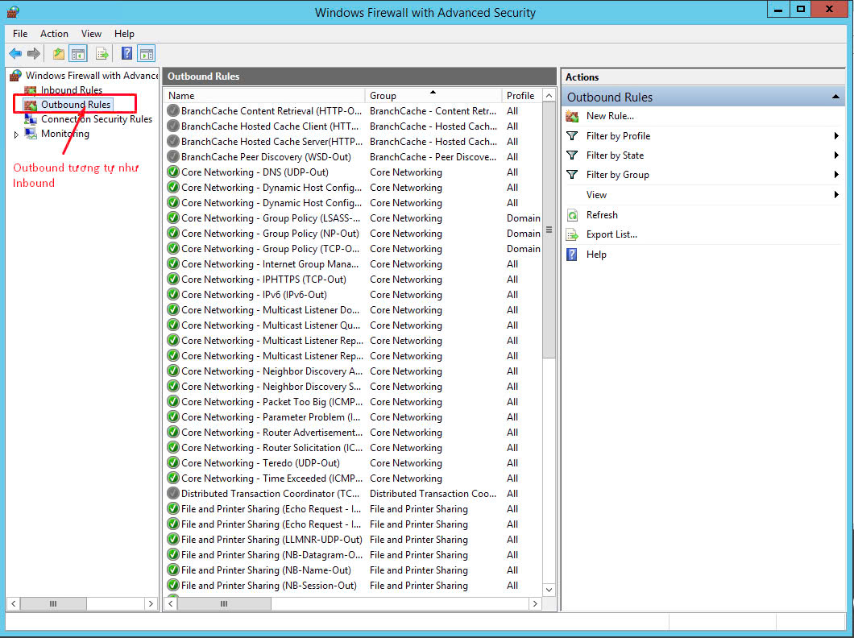This screenshot has width=854, height=638.
Task: Select Windows Firewall with Advanced Security root node
Action: click(92, 75)
